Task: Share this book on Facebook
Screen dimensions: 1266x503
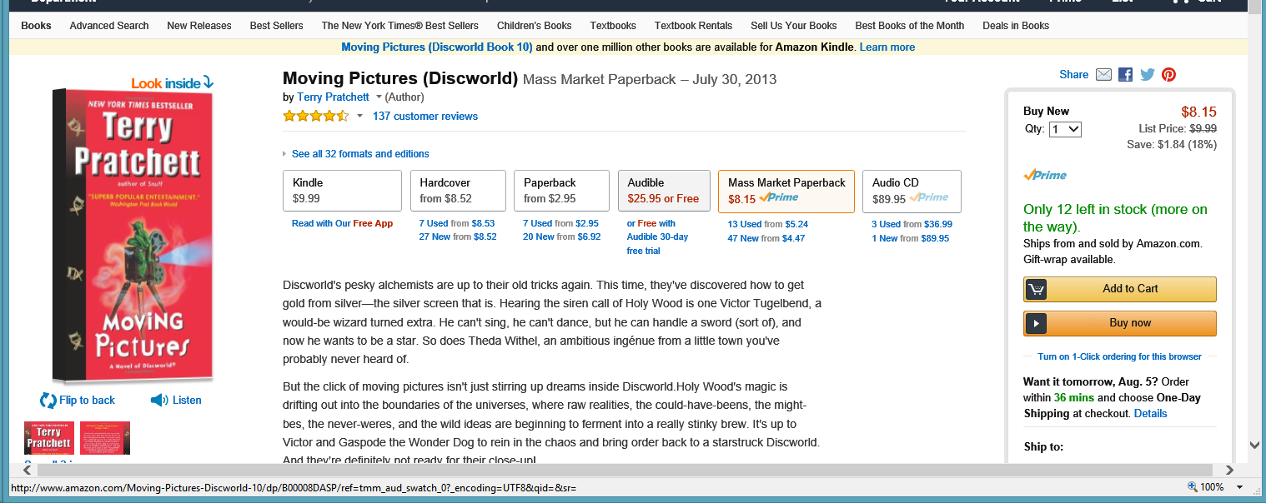Action: [x=1126, y=75]
